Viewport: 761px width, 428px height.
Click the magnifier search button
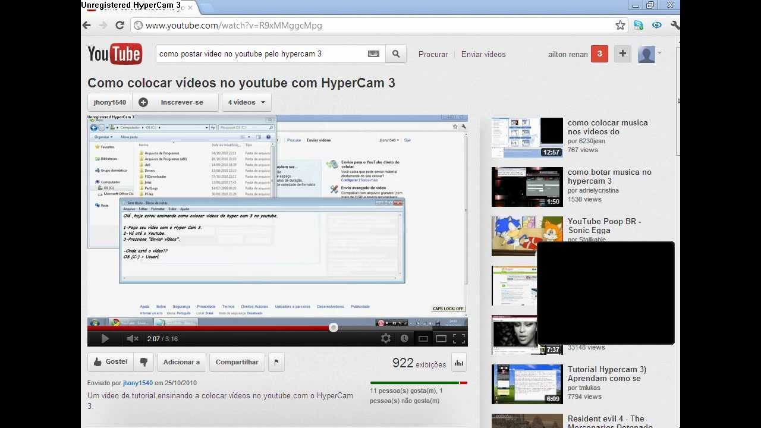pyautogui.click(x=396, y=53)
